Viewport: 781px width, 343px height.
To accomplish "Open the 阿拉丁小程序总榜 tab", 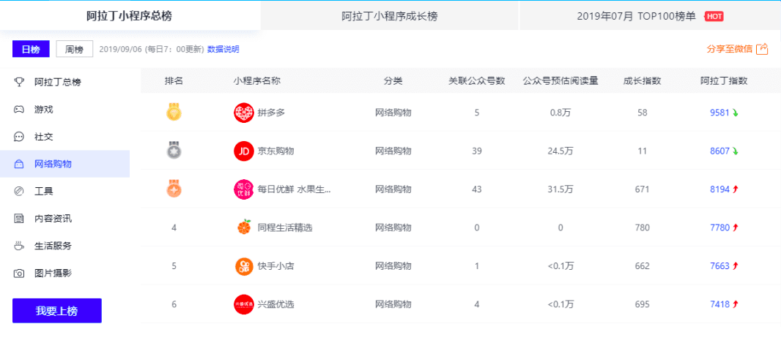I will [130, 16].
